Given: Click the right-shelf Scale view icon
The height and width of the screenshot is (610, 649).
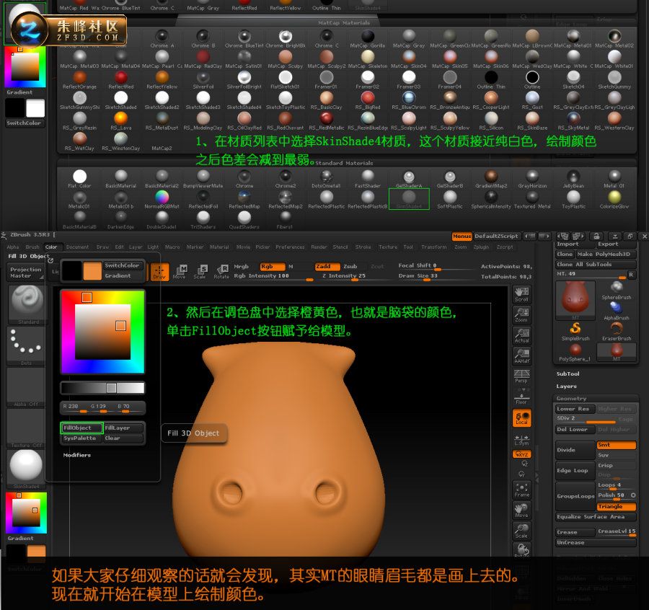Looking at the screenshot, I should click(521, 531).
